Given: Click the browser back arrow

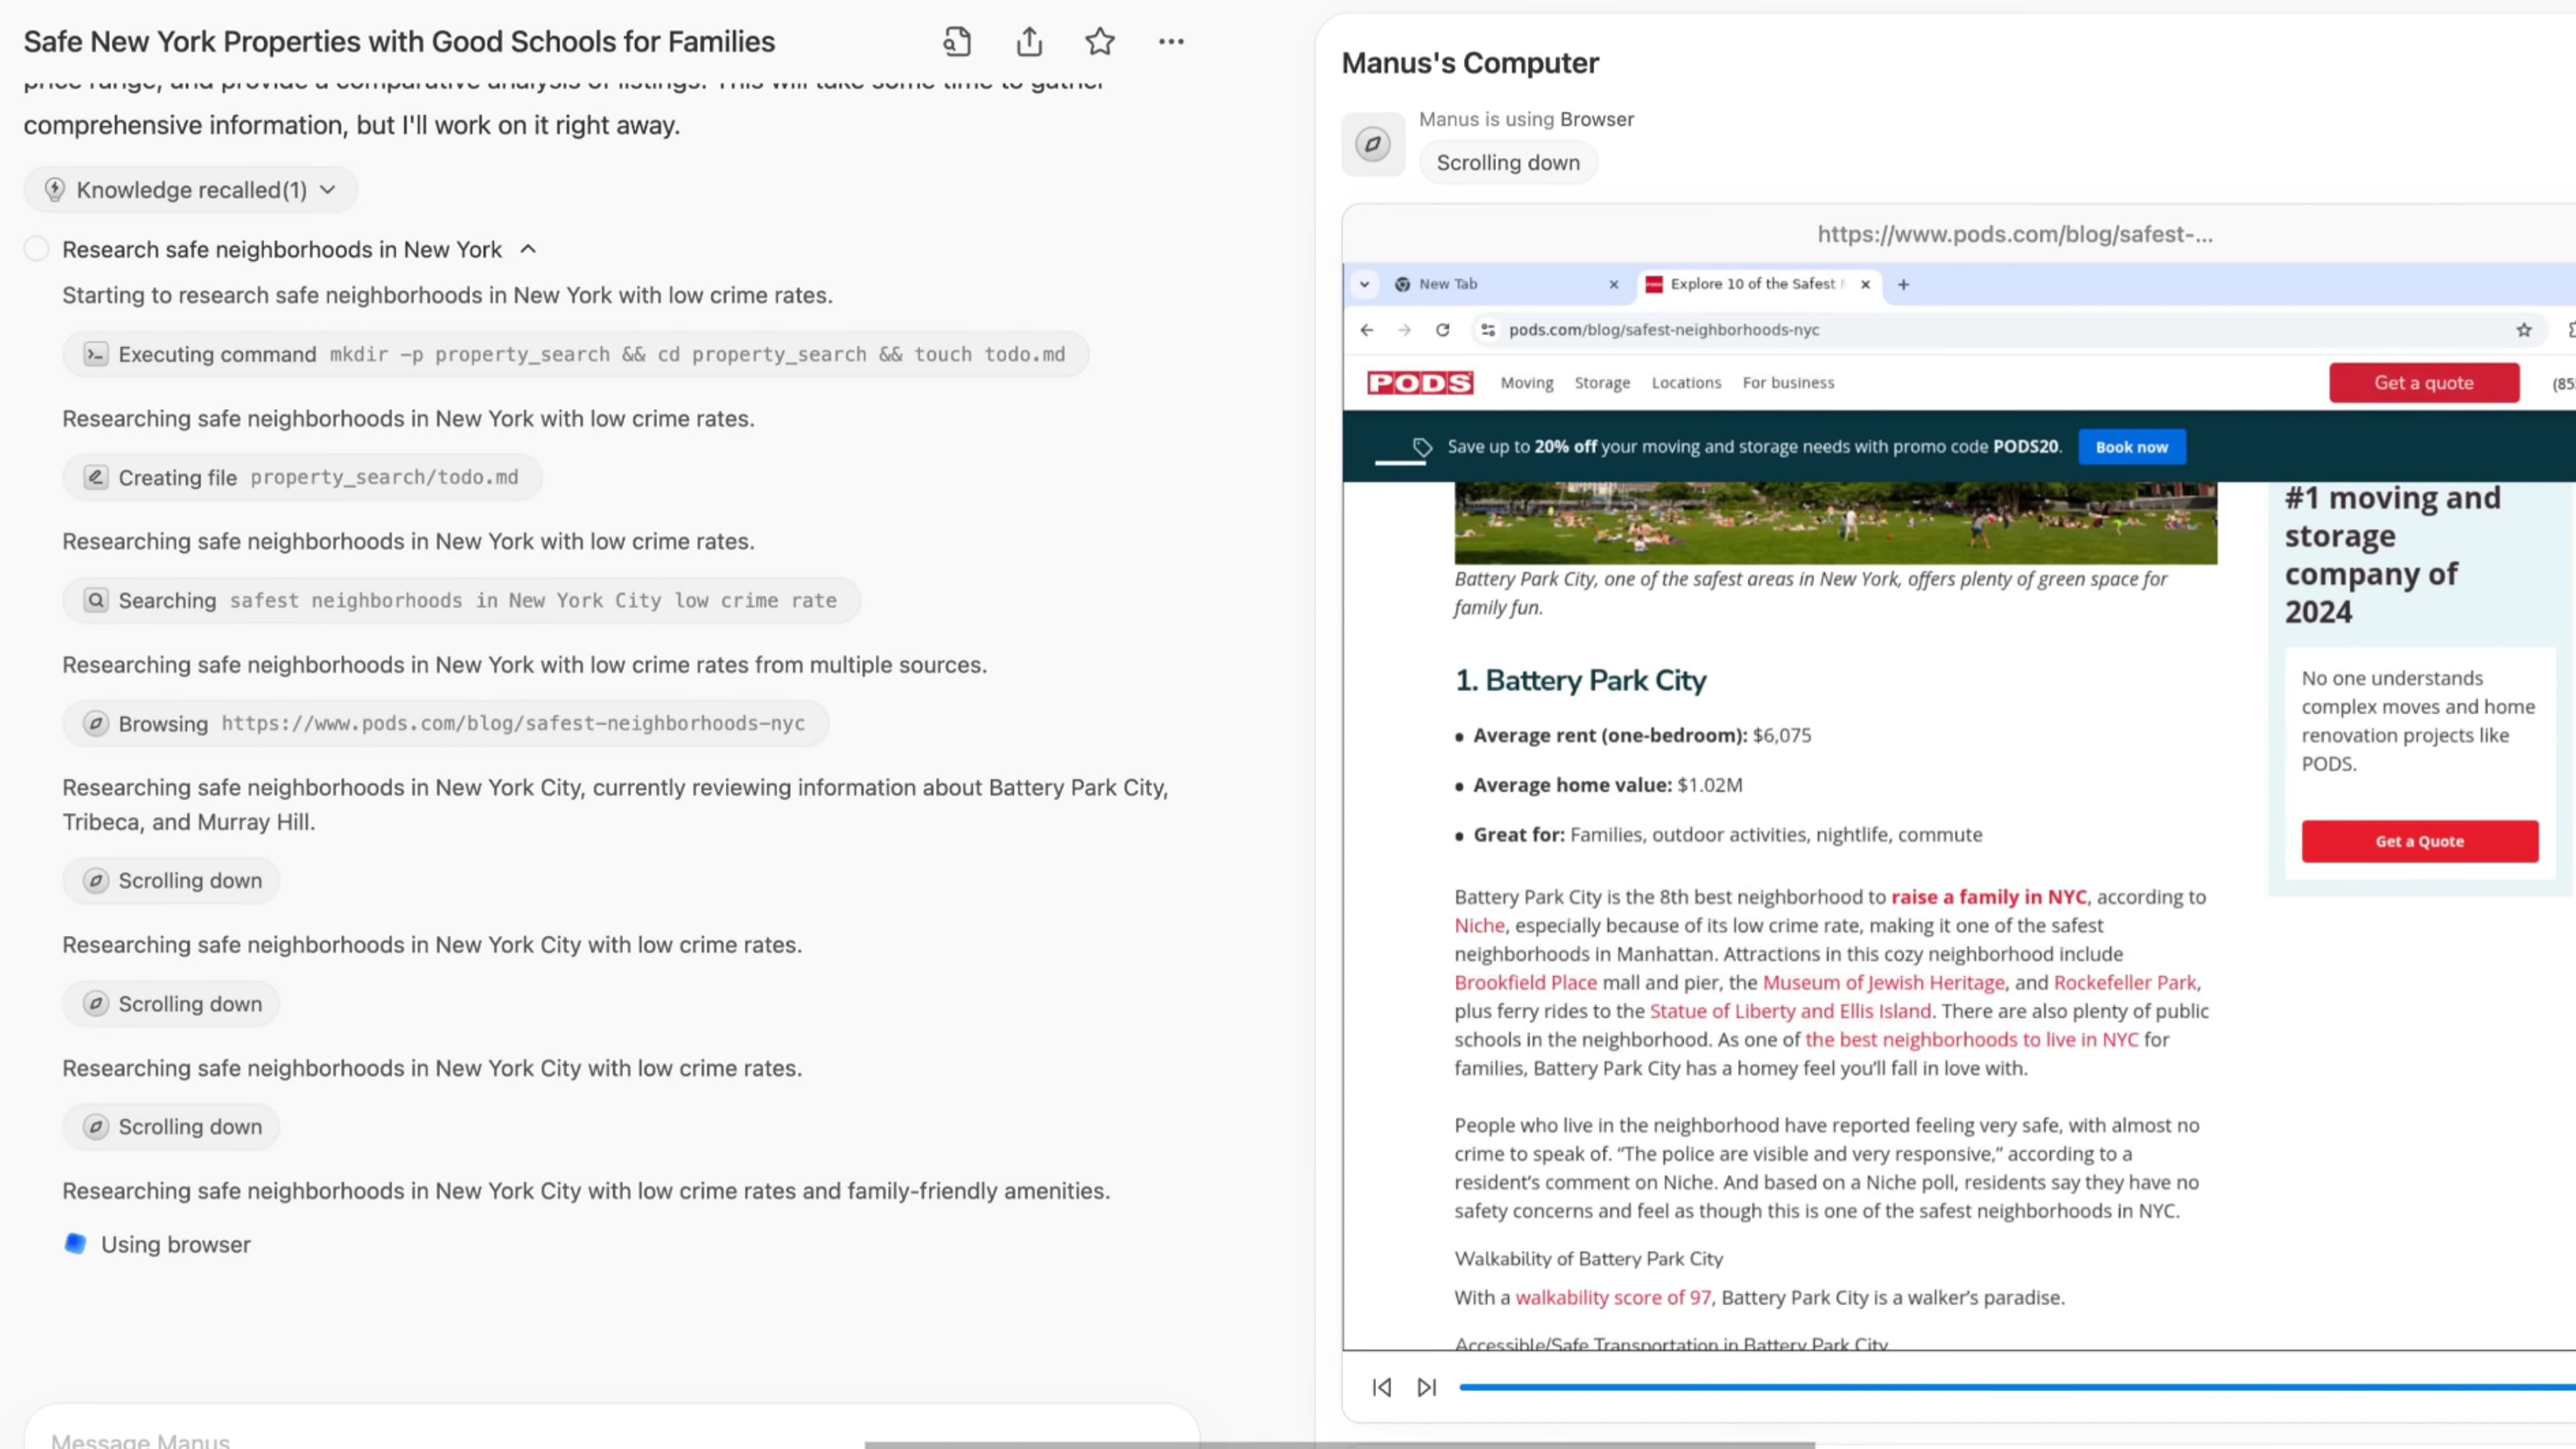Looking at the screenshot, I should coord(1367,330).
